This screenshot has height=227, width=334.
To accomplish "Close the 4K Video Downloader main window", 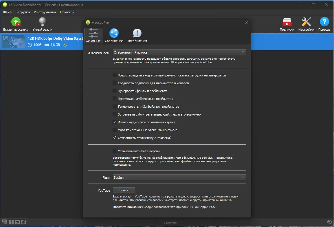I will coord(326,5).
